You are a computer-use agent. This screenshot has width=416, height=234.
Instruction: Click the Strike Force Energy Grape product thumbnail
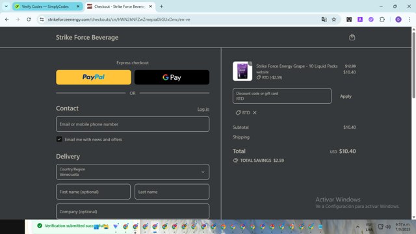242,71
